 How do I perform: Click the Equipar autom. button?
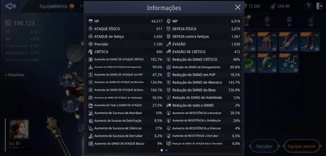(x=302, y=146)
